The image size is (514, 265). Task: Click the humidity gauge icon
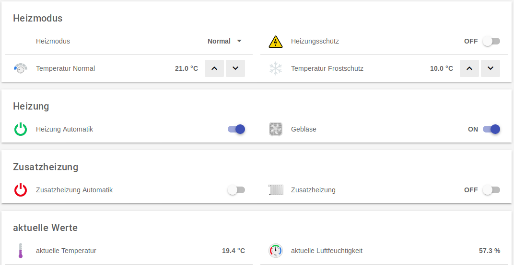(x=276, y=251)
